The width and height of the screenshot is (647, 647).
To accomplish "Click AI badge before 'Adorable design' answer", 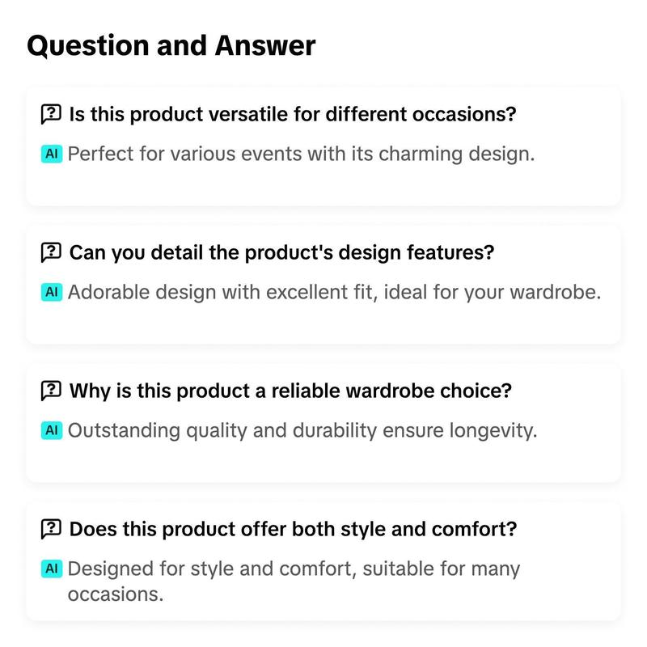I will (x=52, y=292).
